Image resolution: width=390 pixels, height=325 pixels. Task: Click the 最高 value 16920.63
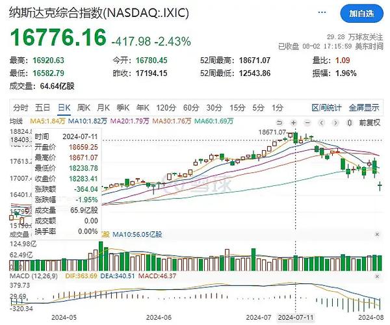(49, 60)
